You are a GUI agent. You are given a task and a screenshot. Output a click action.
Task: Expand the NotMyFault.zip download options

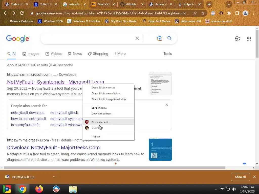[54, 177]
